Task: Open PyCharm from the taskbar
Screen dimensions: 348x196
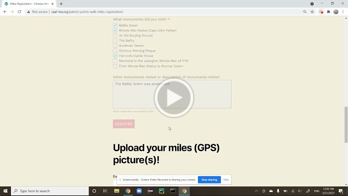Action: 161,191
